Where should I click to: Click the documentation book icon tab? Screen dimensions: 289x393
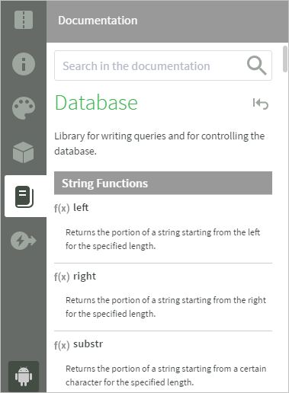pos(24,196)
